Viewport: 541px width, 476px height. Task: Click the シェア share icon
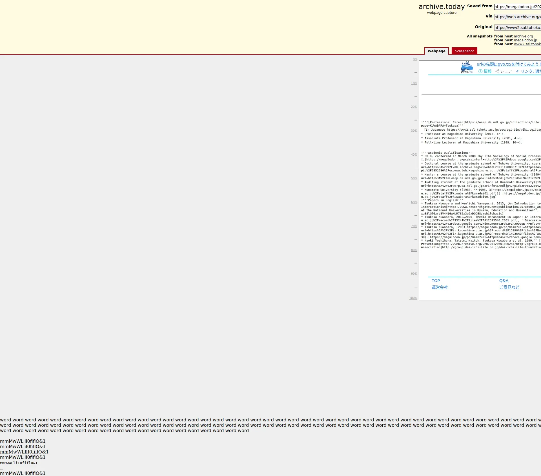[497, 71]
